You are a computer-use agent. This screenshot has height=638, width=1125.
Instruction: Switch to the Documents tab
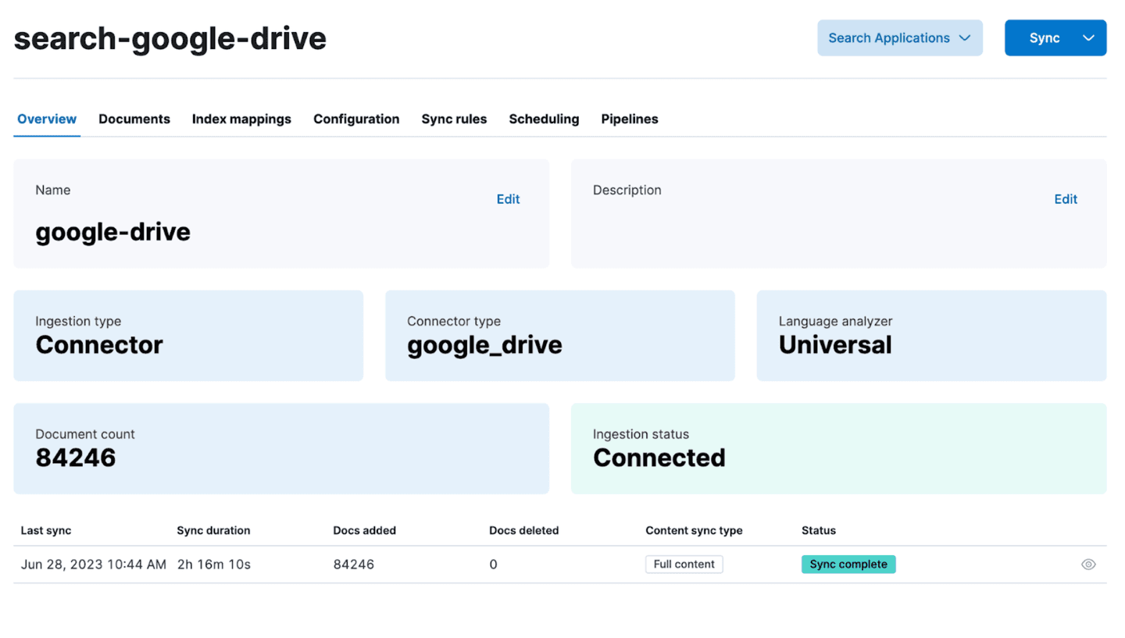click(134, 119)
